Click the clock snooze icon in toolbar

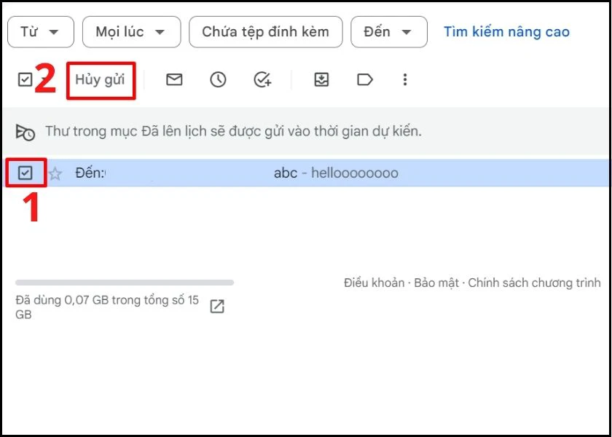tap(218, 80)
